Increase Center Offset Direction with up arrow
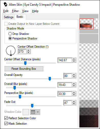Viewport: 100px width, 129px height. 28,50
